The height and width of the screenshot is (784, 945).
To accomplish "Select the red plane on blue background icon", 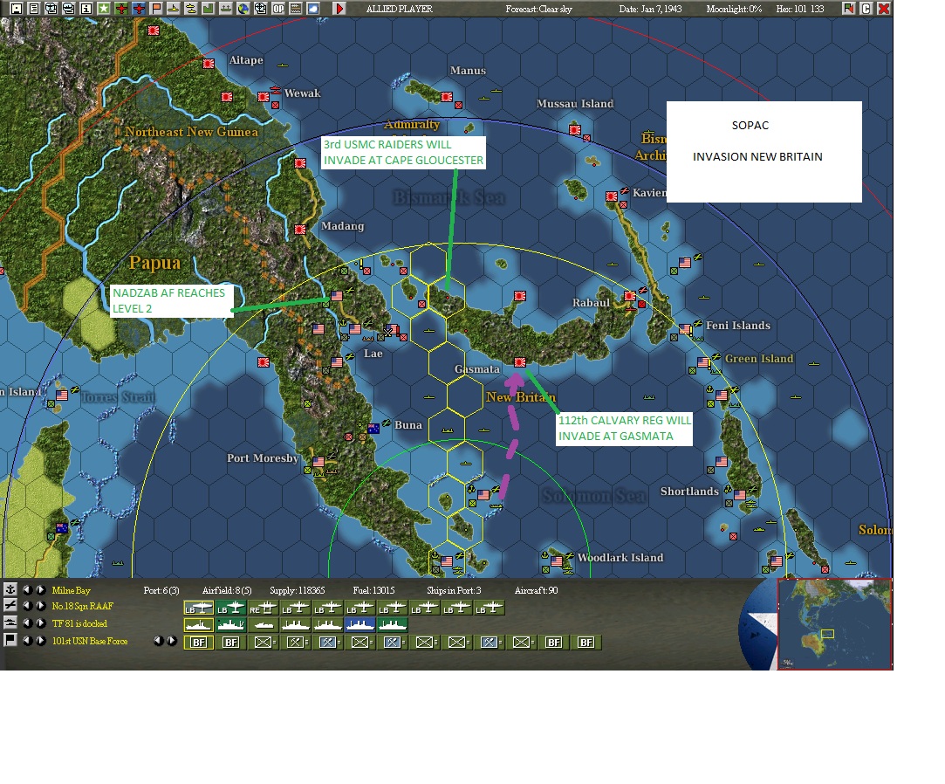I will point(139,9).
